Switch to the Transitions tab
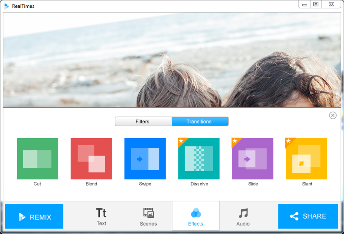Viewport: 344px width, 234px height. pos(200,121)
